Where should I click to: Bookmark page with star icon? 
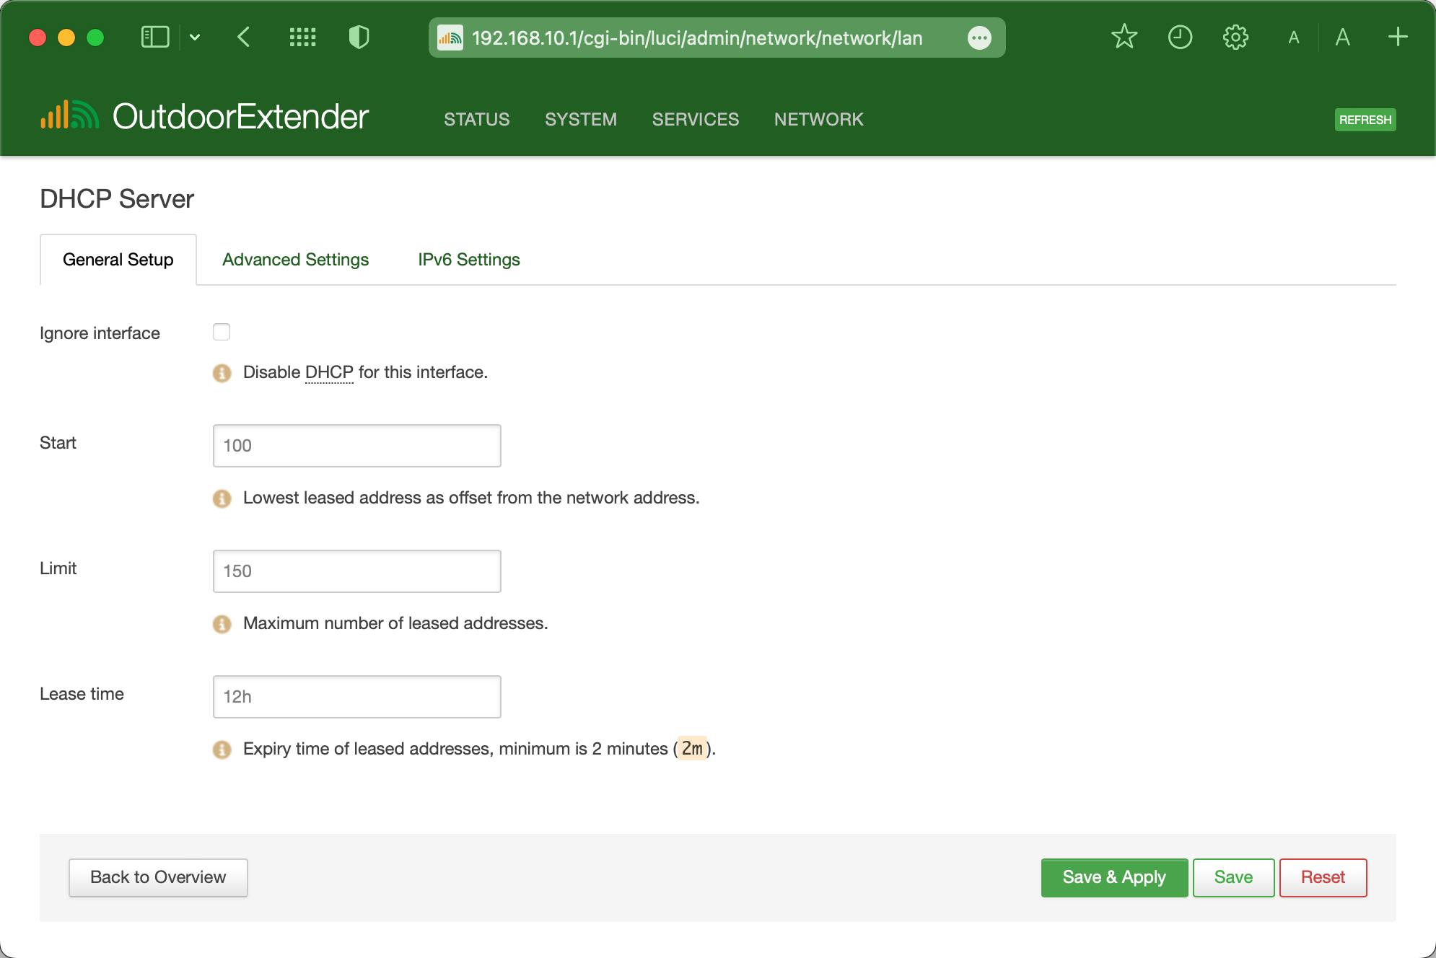1124,37
